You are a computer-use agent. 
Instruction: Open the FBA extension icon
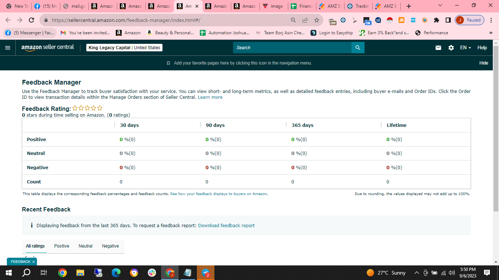(x=413, y=20)
